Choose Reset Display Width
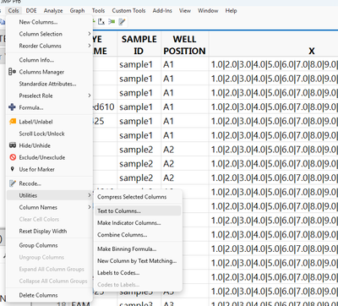Image resolution: width=338 pixels, height=306 pixels. point(49,231)
